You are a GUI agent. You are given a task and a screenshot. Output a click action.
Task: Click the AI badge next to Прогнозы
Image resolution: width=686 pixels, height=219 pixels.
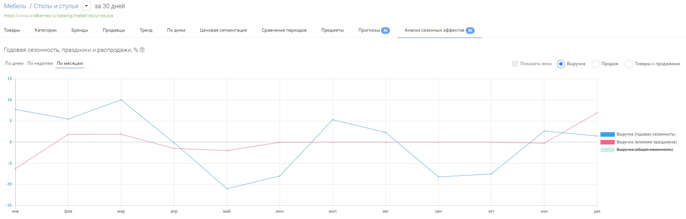(x=386, y=31)
